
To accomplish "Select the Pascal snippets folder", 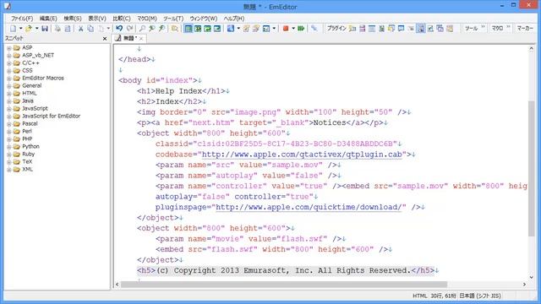I will tap(30, 124).
